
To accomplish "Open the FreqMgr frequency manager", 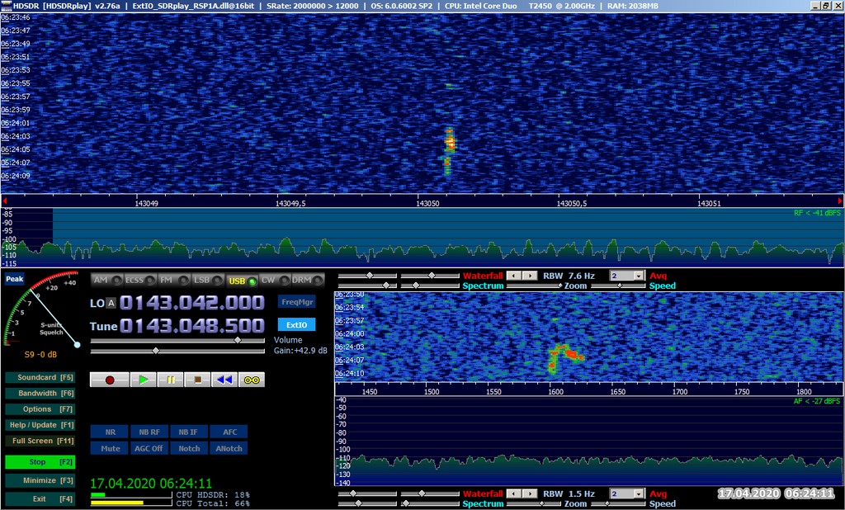I will [x=297, y=302].
